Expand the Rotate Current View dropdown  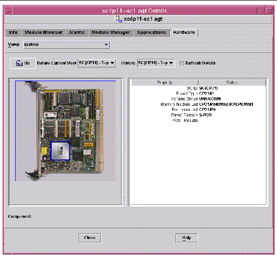point(97,63)
